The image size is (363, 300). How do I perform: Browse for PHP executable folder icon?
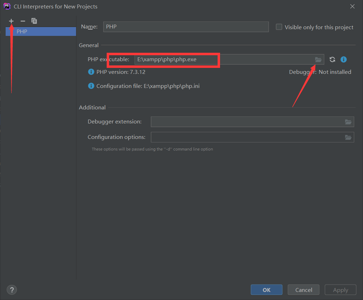318,60
